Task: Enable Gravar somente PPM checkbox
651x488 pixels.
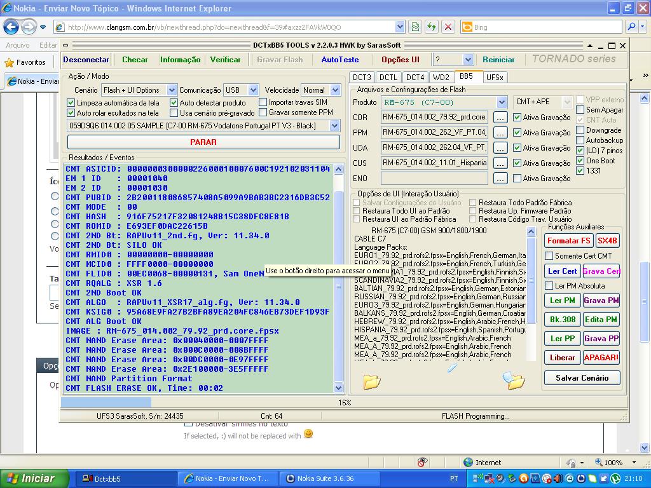Action: pyautogui.click(x=263, y=112)
